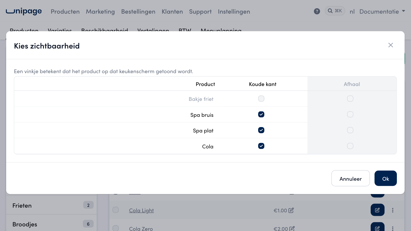Uncheck Koude kant for Spa plat
Screen dimensions: 411x231
(261, 130)
